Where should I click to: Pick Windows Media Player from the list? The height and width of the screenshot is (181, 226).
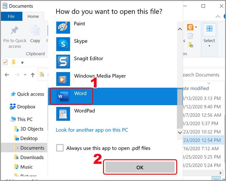coord(99,76)
